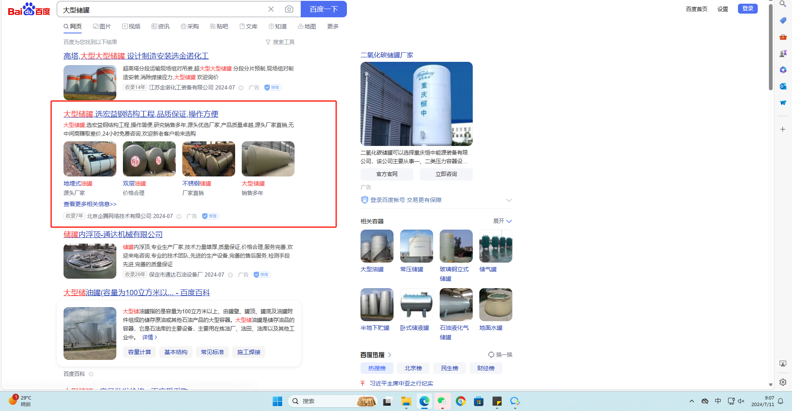This screenshot has height=411, width=792.
Task: Open Microsoft Store from the taskbar
Action: click(x=478, y=401)
